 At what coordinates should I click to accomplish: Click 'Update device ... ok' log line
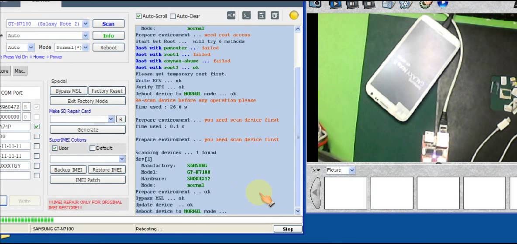pos(164,204)
